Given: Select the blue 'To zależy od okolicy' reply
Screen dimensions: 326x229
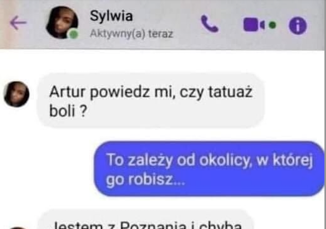Looking at the screenshot, I should [209, 168].
